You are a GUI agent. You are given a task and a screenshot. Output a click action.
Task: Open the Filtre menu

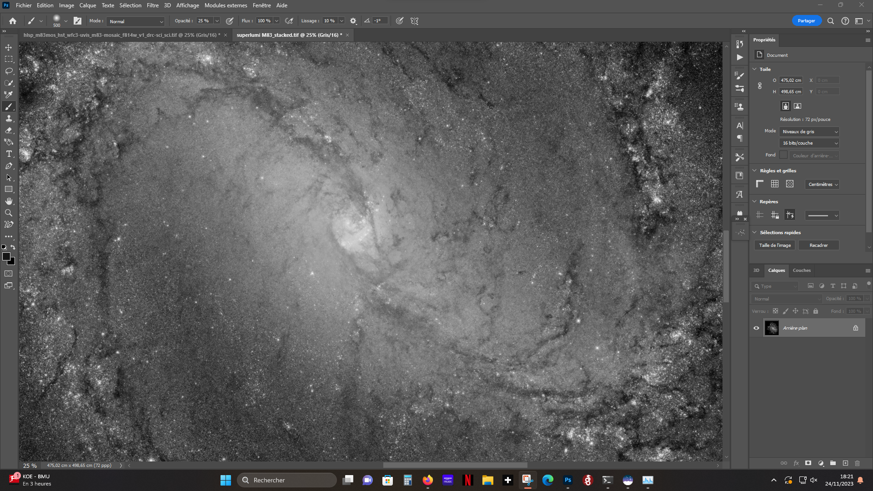tap(153, 5)
